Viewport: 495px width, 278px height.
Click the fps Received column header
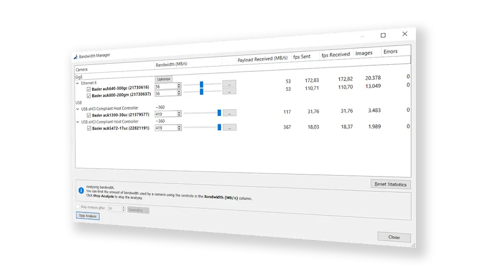coord(336,55)
